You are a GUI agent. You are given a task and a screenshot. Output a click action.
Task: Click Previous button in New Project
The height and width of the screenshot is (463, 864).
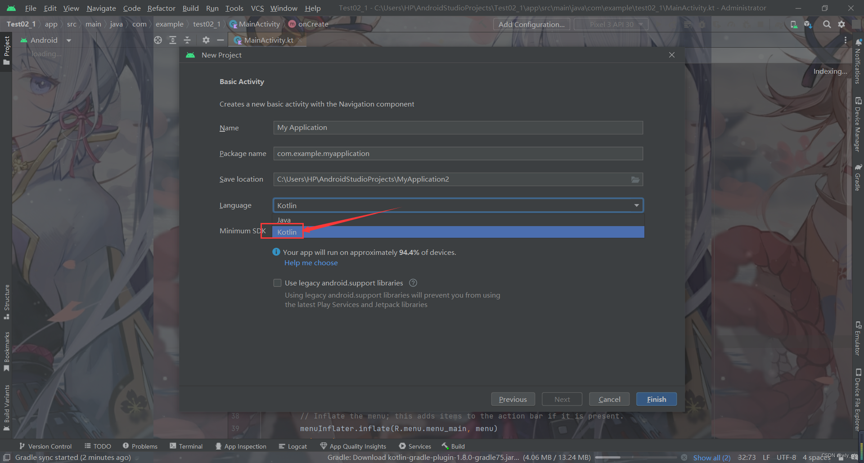[513, 399]
